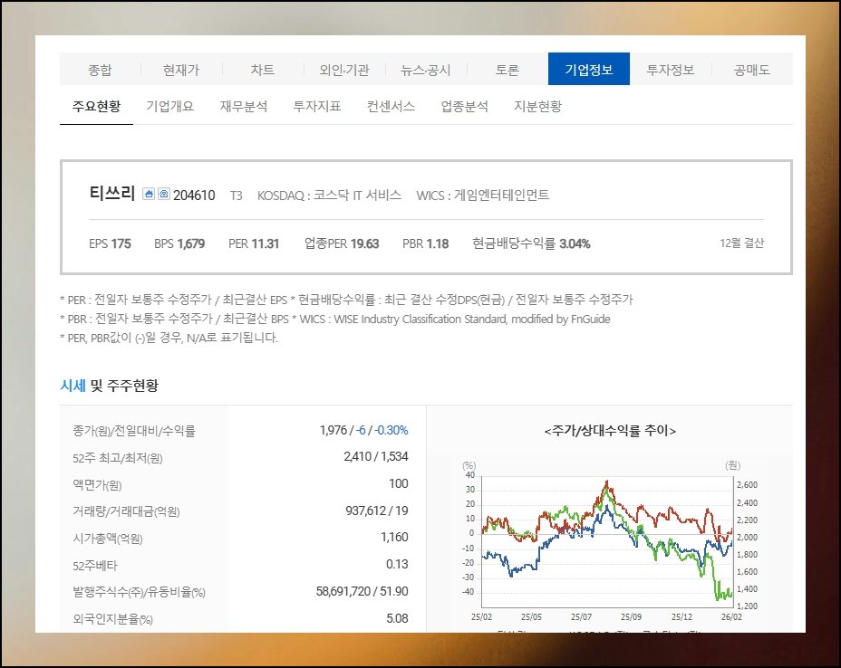Select the 외인·기관 tab
The height and width of the screenshot is (668, 841).
pyautogui.click(x=344, y=69)
